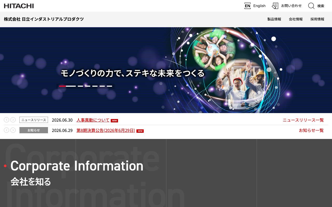Viewport: 332px width, 207px height.
Task: Switch the site to English
Action: click(x=259, y=6)
